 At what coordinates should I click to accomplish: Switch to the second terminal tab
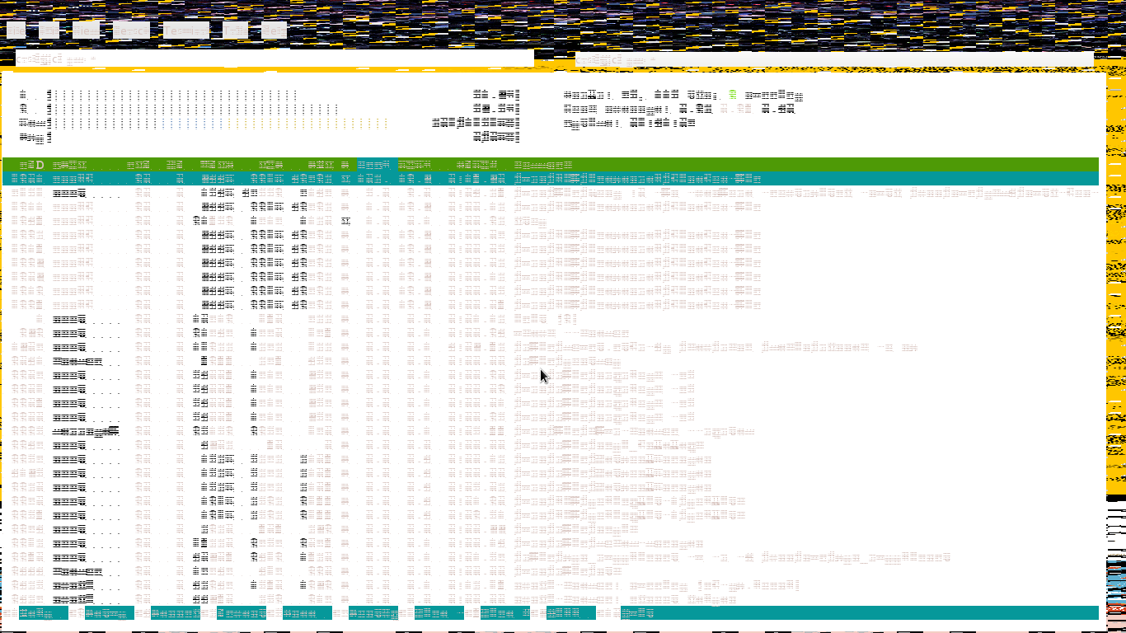pos(833,60)
